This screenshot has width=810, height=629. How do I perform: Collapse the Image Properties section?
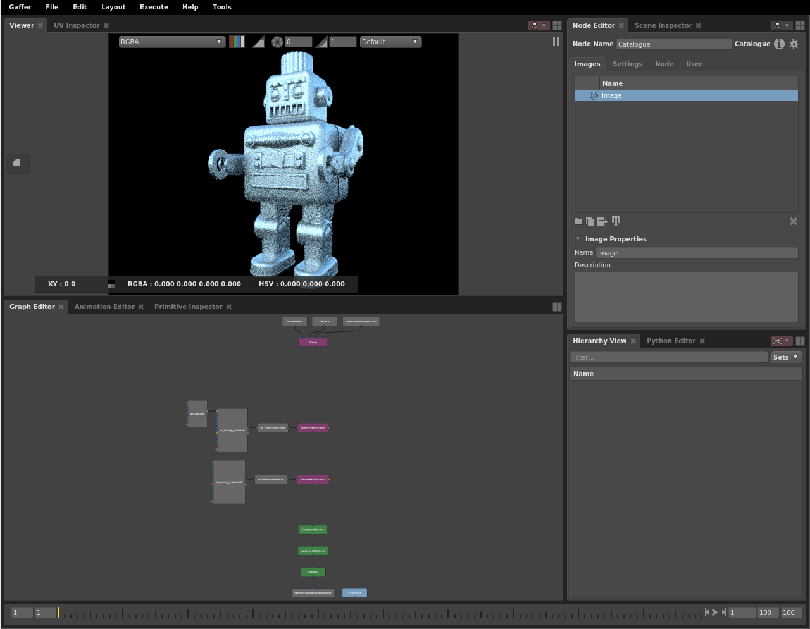[x=578, y=239]
